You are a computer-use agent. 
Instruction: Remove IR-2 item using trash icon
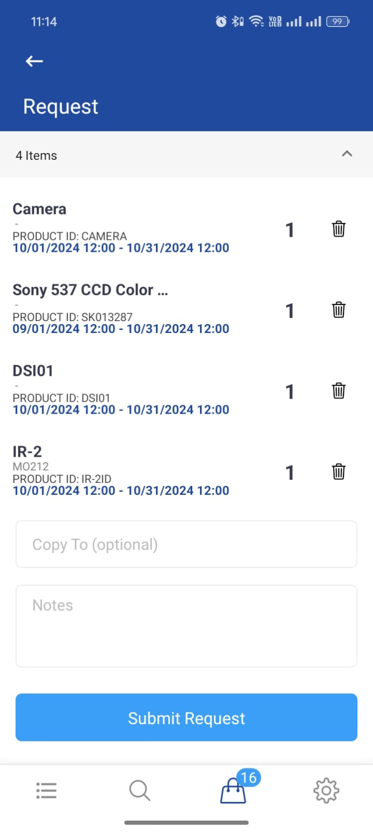(x=338, y=471)
